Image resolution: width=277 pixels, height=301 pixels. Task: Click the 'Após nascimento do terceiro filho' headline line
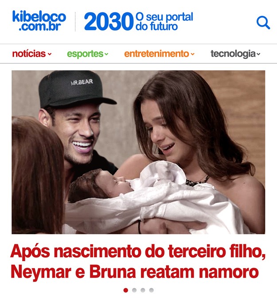[138, 251]
